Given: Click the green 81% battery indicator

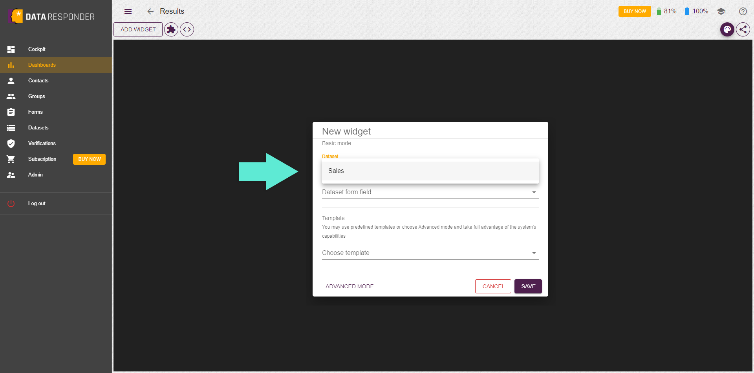Looking at the screenshot, I should [x=667, y=11].
